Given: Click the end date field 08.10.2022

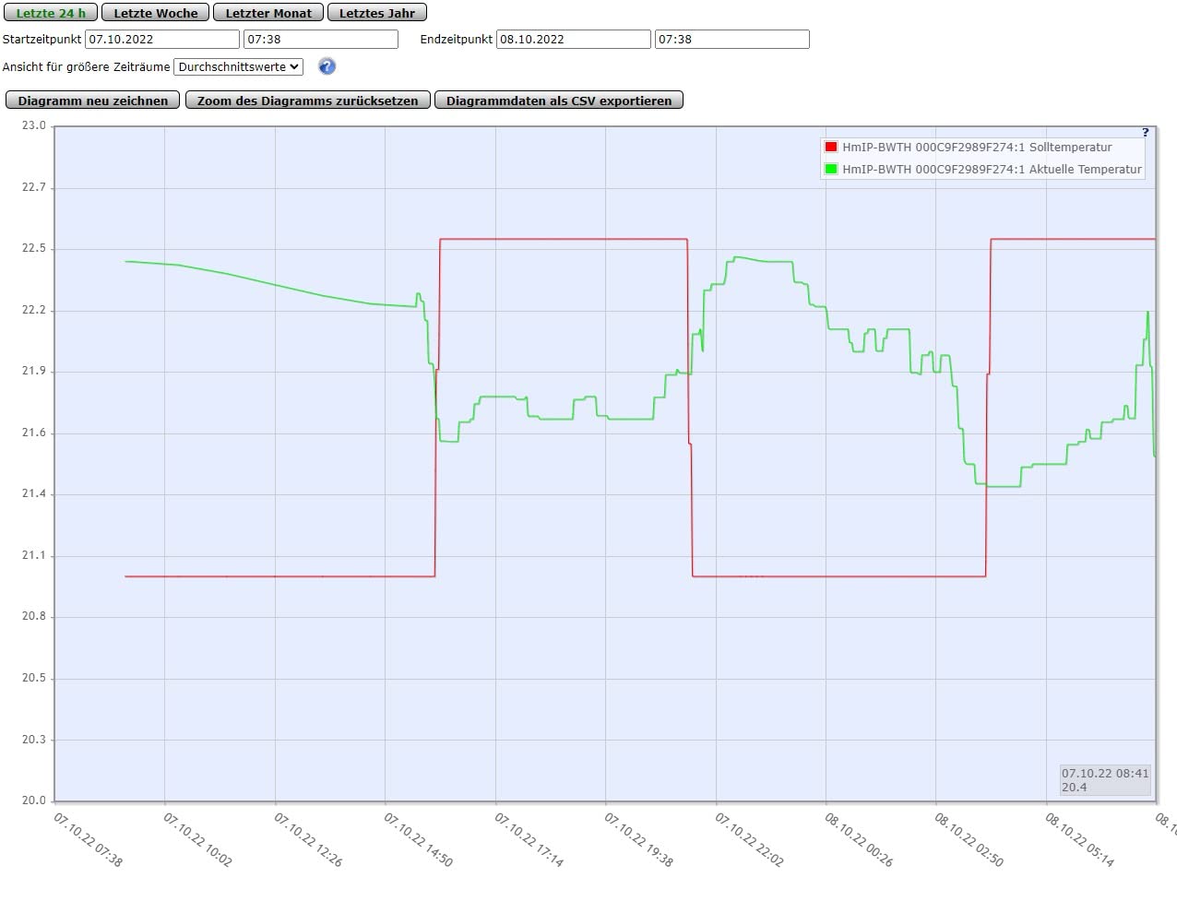Looking at the screenshot, I should click(574, 39).
